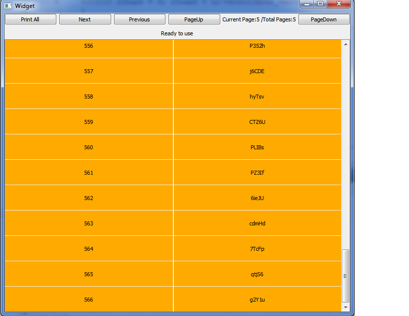The width and height of the screenshot is (409, 316).
Task: Close the Widget window
Action: coord(339,4)
